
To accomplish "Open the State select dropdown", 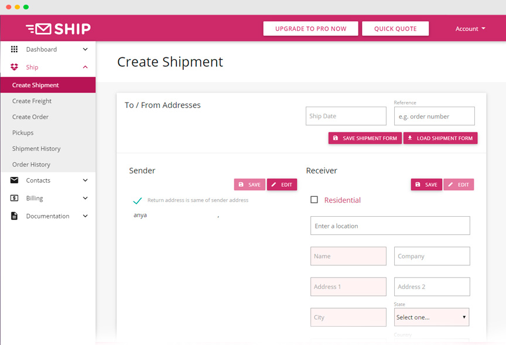I will (x=432, y=317).
